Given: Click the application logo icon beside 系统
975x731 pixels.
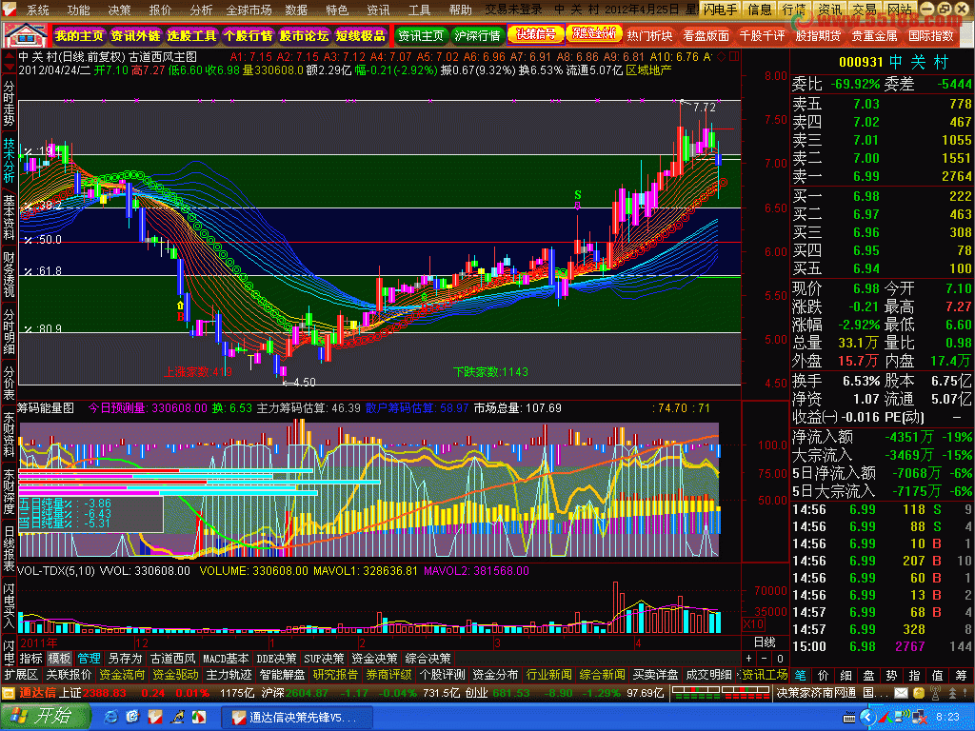Looking at the screenshot, I should point(9,9).
